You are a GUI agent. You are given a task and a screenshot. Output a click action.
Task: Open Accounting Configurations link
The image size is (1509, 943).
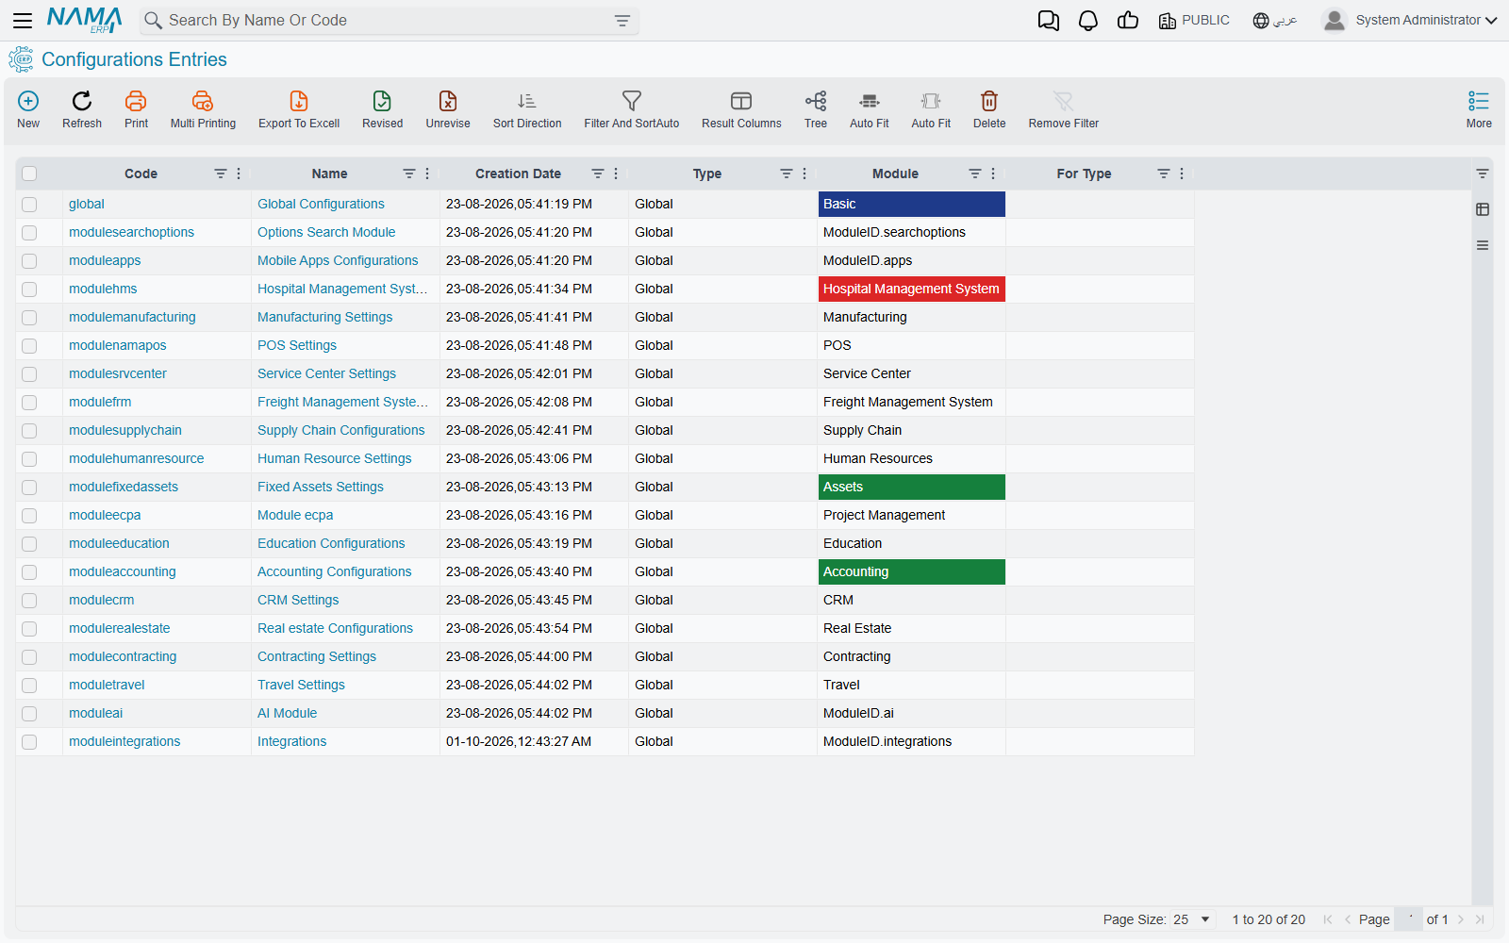click(334, 571)
